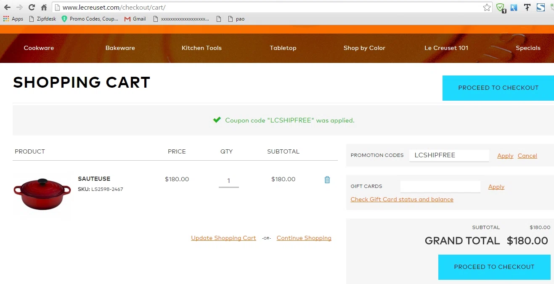Open the Specials menu
Screen dimensions: 554x284
coord(528,48)
